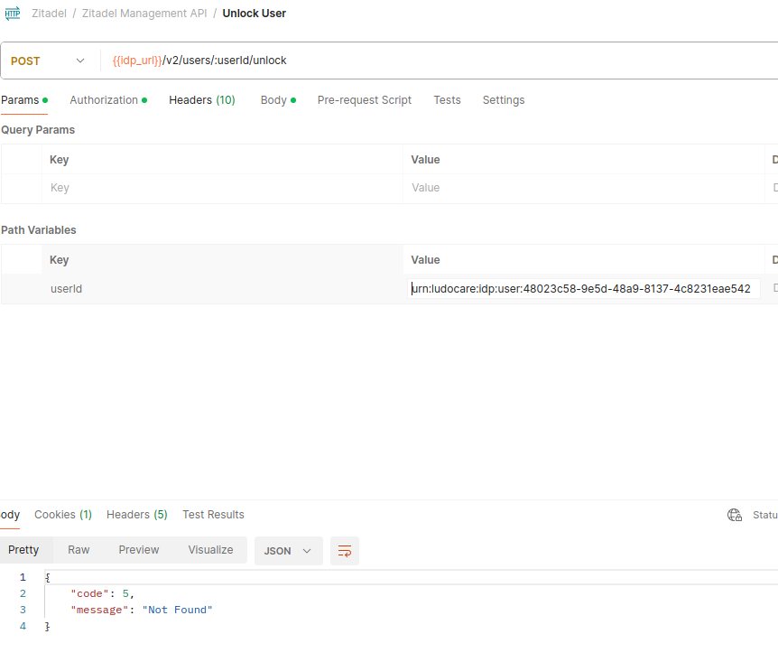Select Raw response view
Viewport: 778px width, 662px height.
(x=79, y=550)
